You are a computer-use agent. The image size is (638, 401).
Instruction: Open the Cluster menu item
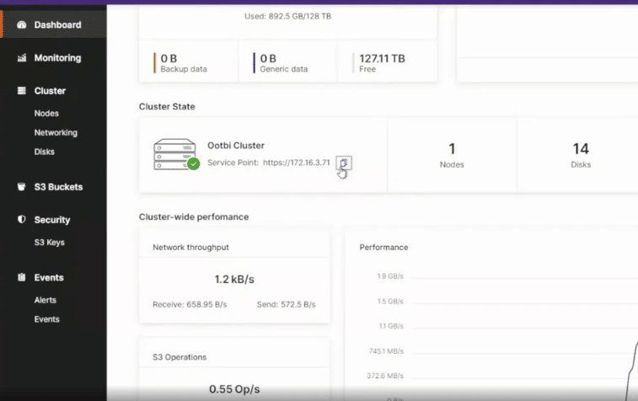tap(50, 91)
